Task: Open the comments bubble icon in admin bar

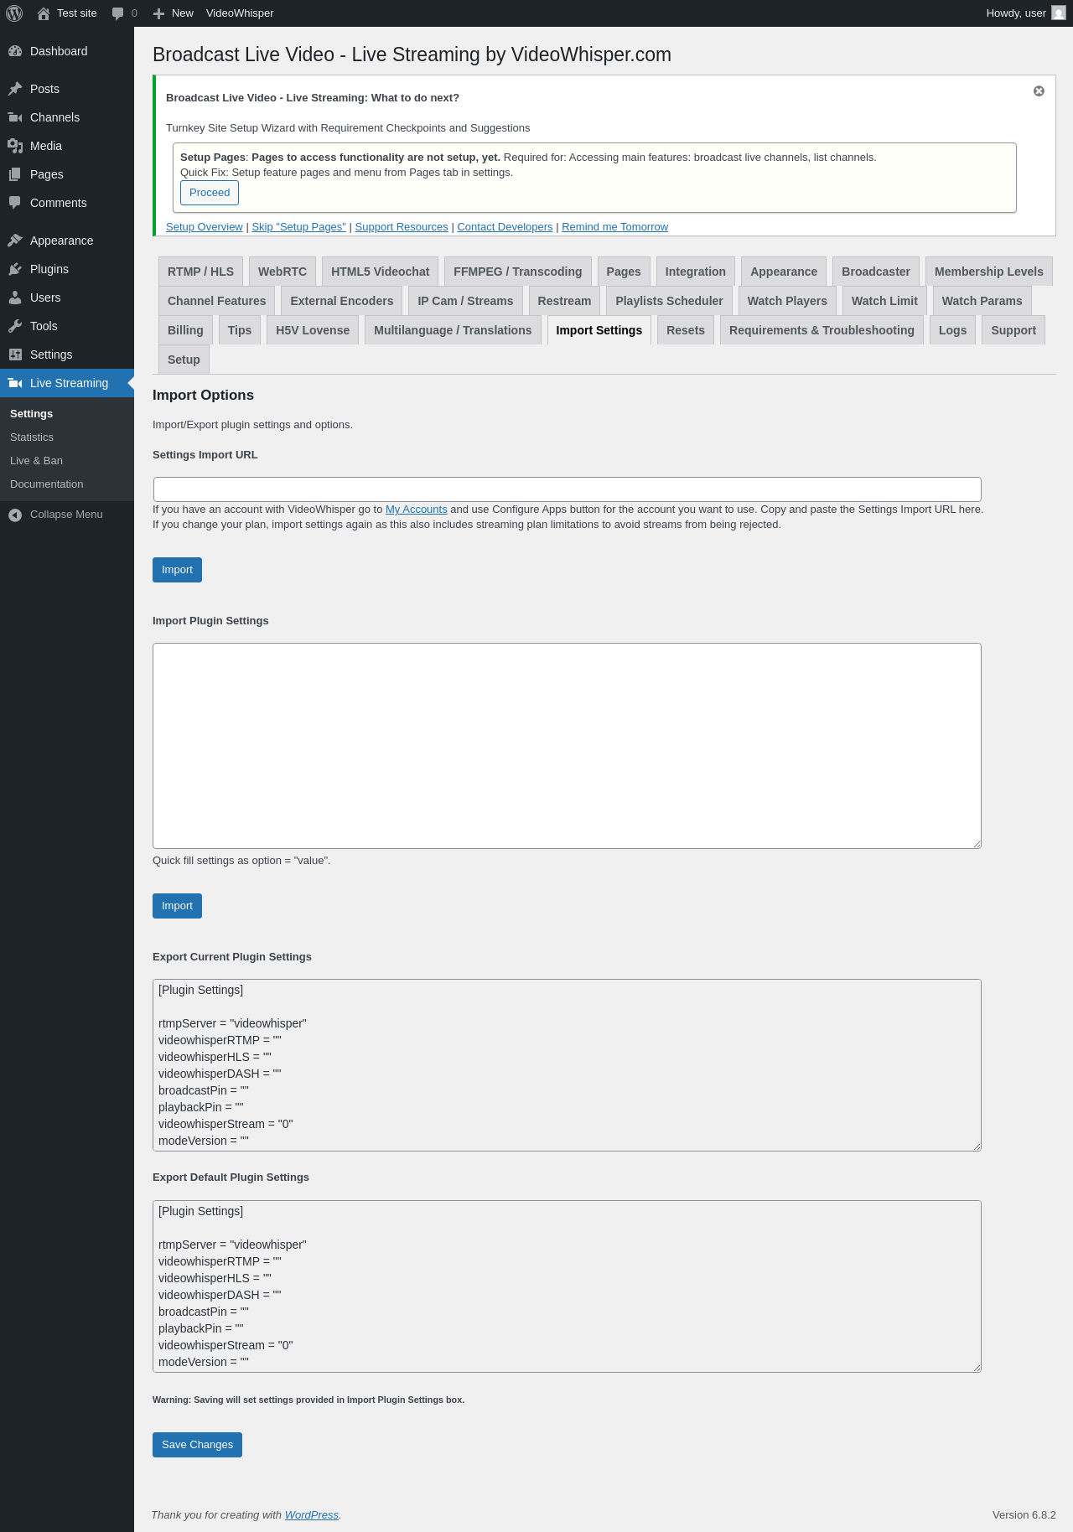Action: coord(118,13)
